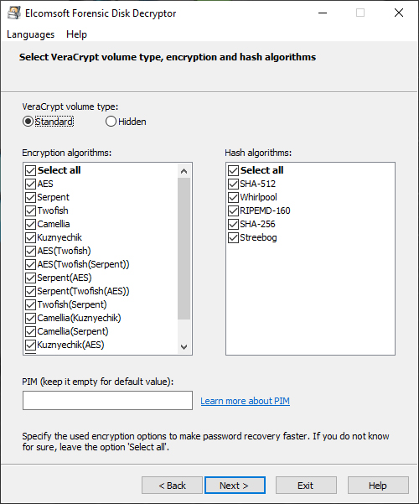The image size is (419, 504).
Task: Click the Elcomsoft app icon in title bar
Action: pyautogui.click(x=13, y=13)
